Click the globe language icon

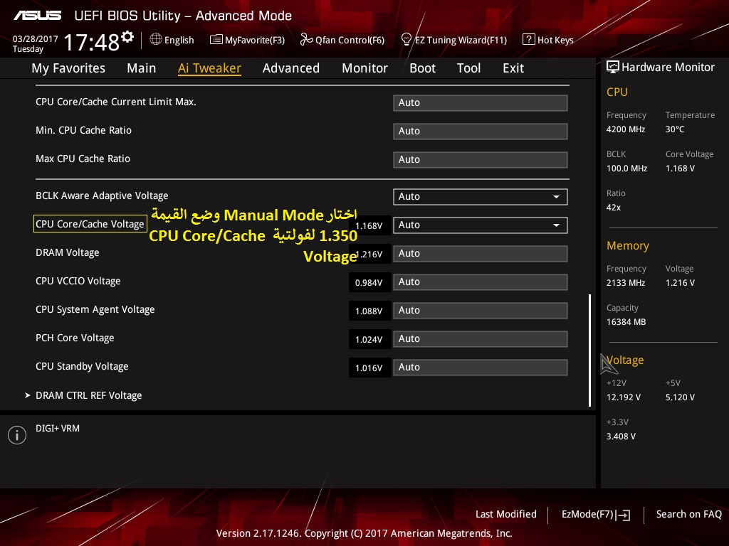156,40
